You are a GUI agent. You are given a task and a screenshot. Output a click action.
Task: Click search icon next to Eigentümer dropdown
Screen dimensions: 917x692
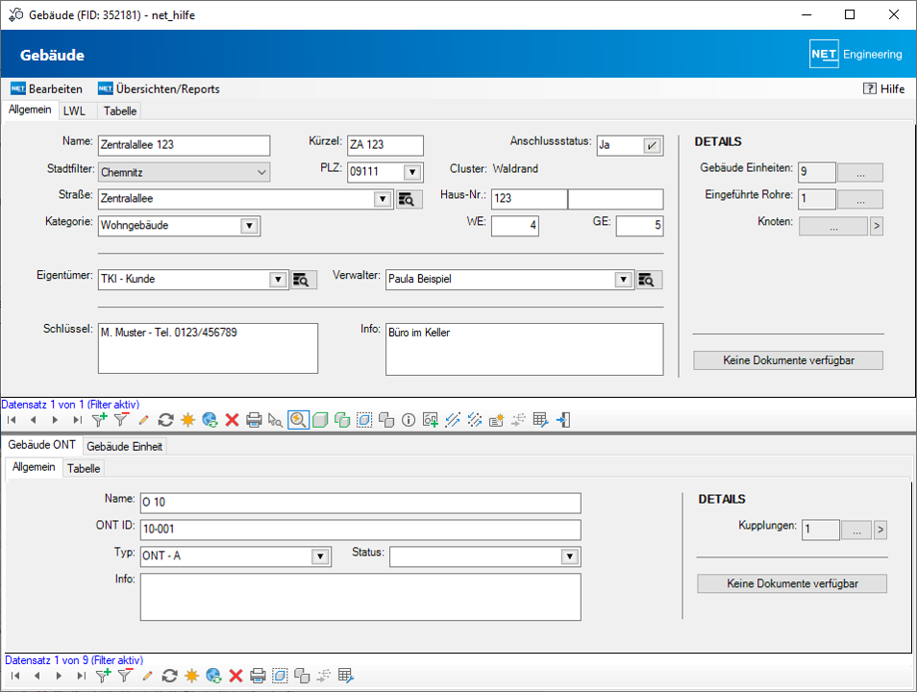[x=302, y=280]
